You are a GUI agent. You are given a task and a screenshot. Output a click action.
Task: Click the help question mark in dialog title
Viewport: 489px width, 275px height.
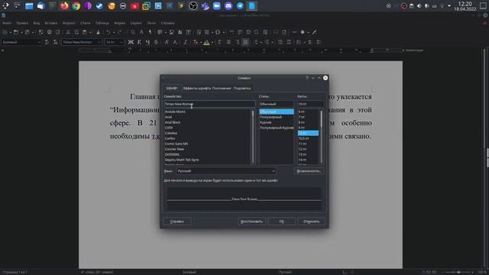pyautogui.click(x=307, y=78)
